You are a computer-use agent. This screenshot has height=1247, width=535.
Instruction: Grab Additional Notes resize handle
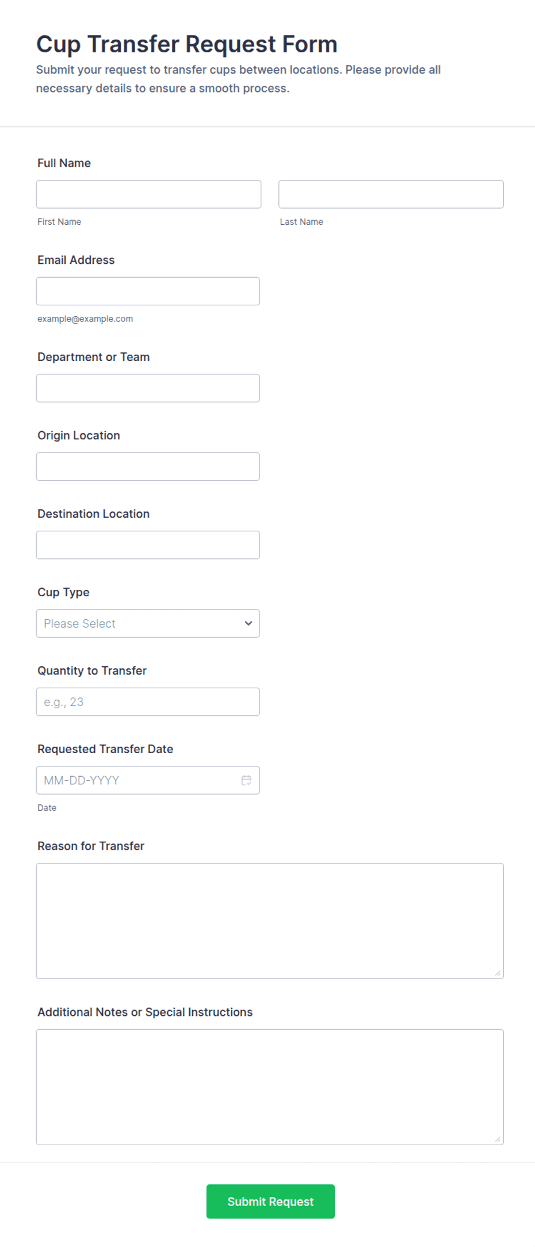498,1139
